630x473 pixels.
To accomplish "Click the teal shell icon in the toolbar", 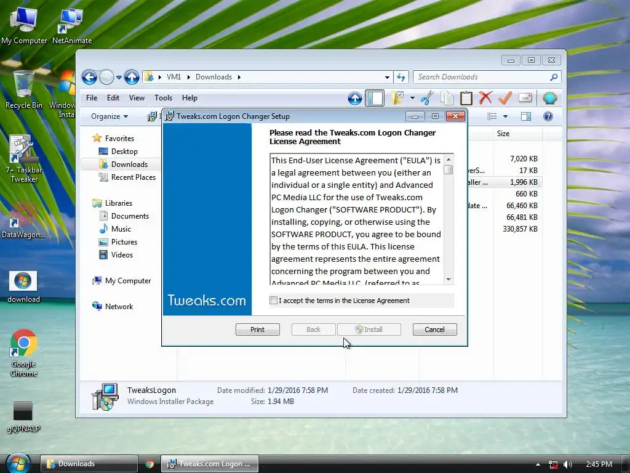I will (549, 98).
